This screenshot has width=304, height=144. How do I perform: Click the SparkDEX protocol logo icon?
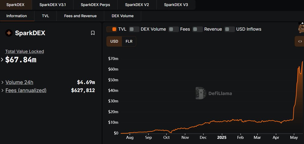click(9, 33)
